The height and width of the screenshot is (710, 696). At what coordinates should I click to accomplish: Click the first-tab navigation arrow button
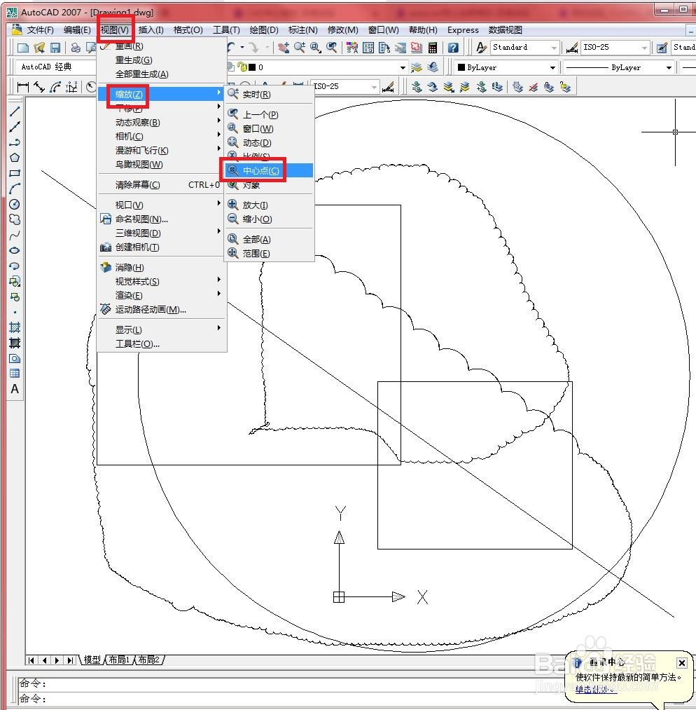(x=31, y=660)
